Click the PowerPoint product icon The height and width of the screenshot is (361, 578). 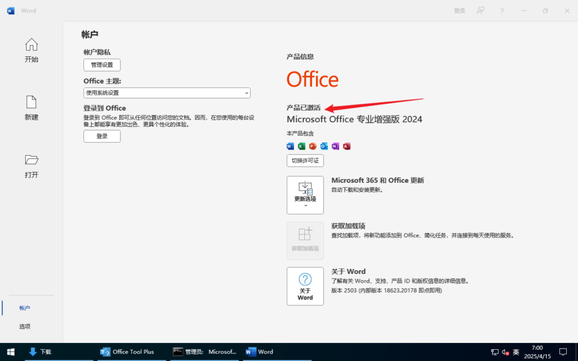tap(313, 146)
